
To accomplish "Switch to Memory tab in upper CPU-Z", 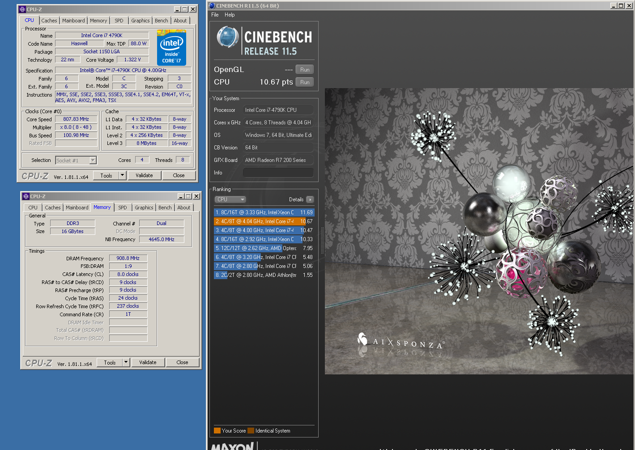I will (98, 21).
